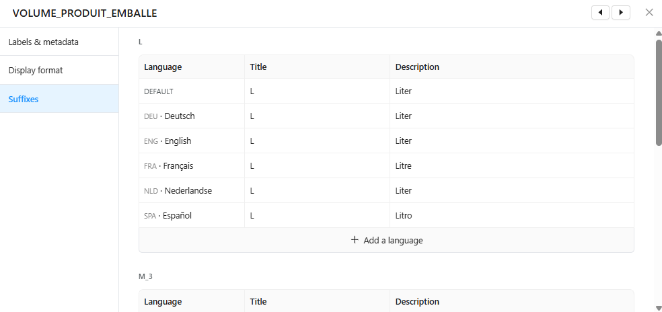Switch to the Display format tab
The height and width of the screenshot is (312, 662).
(x=59, y=70)
